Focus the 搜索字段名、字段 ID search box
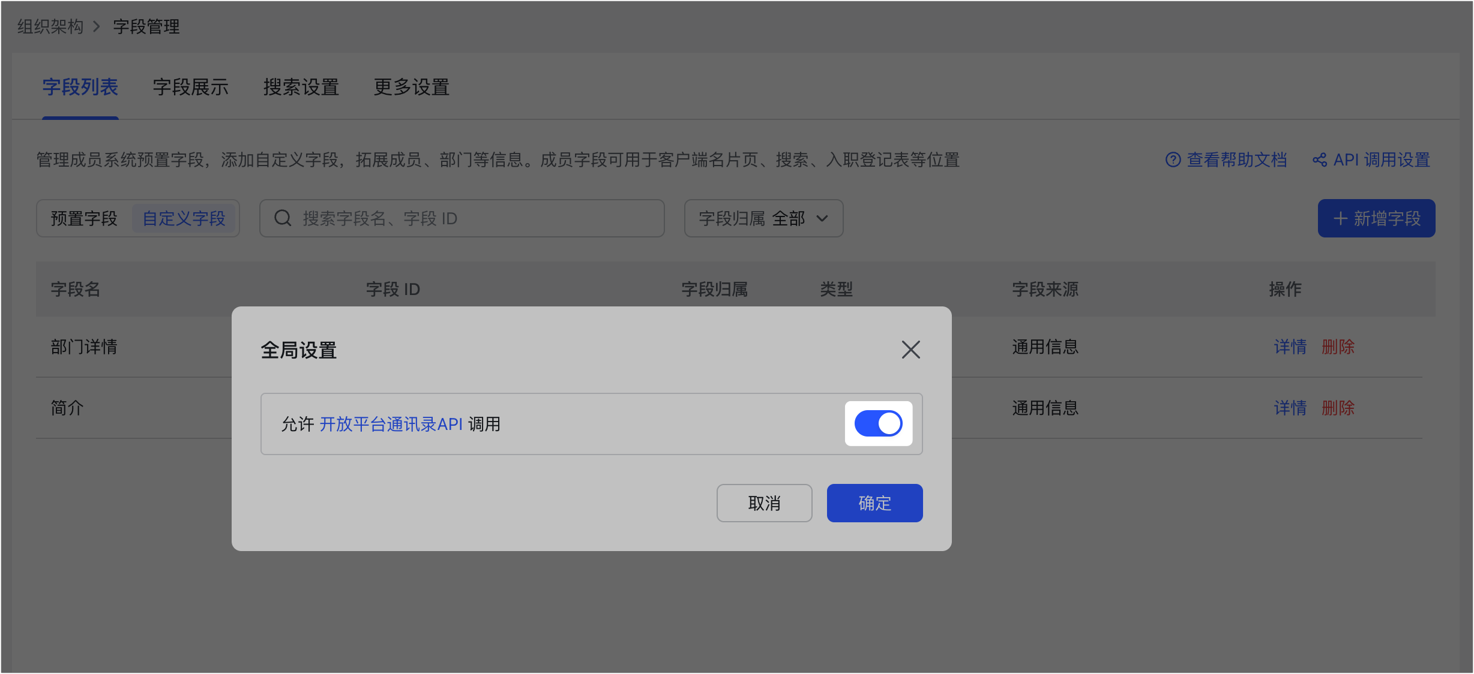The width and height of the screenshot is (1474, 674). (462, 218)
